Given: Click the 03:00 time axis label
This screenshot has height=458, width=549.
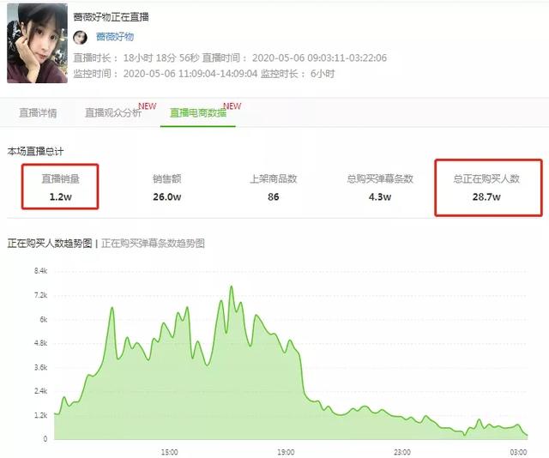Looking at the screenshot, I should pyautogui.click(x=518, y=452).
